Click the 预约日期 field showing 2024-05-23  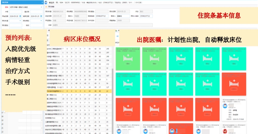click(x=123, y=12)
